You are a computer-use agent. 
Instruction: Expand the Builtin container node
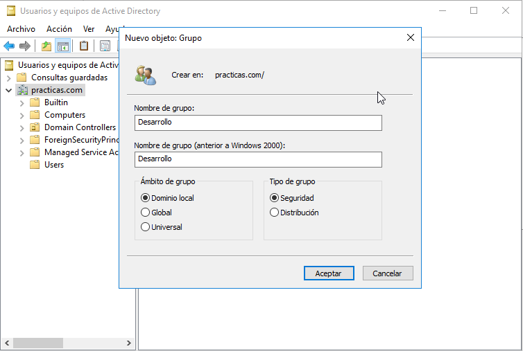tap(22, 102)
